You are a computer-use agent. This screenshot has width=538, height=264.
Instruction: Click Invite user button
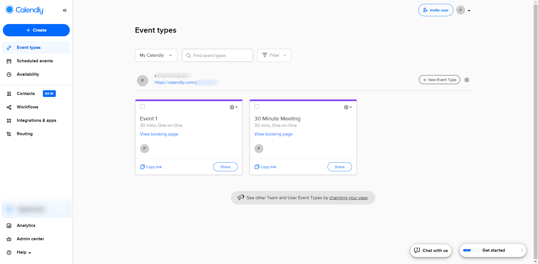[436, 10]
